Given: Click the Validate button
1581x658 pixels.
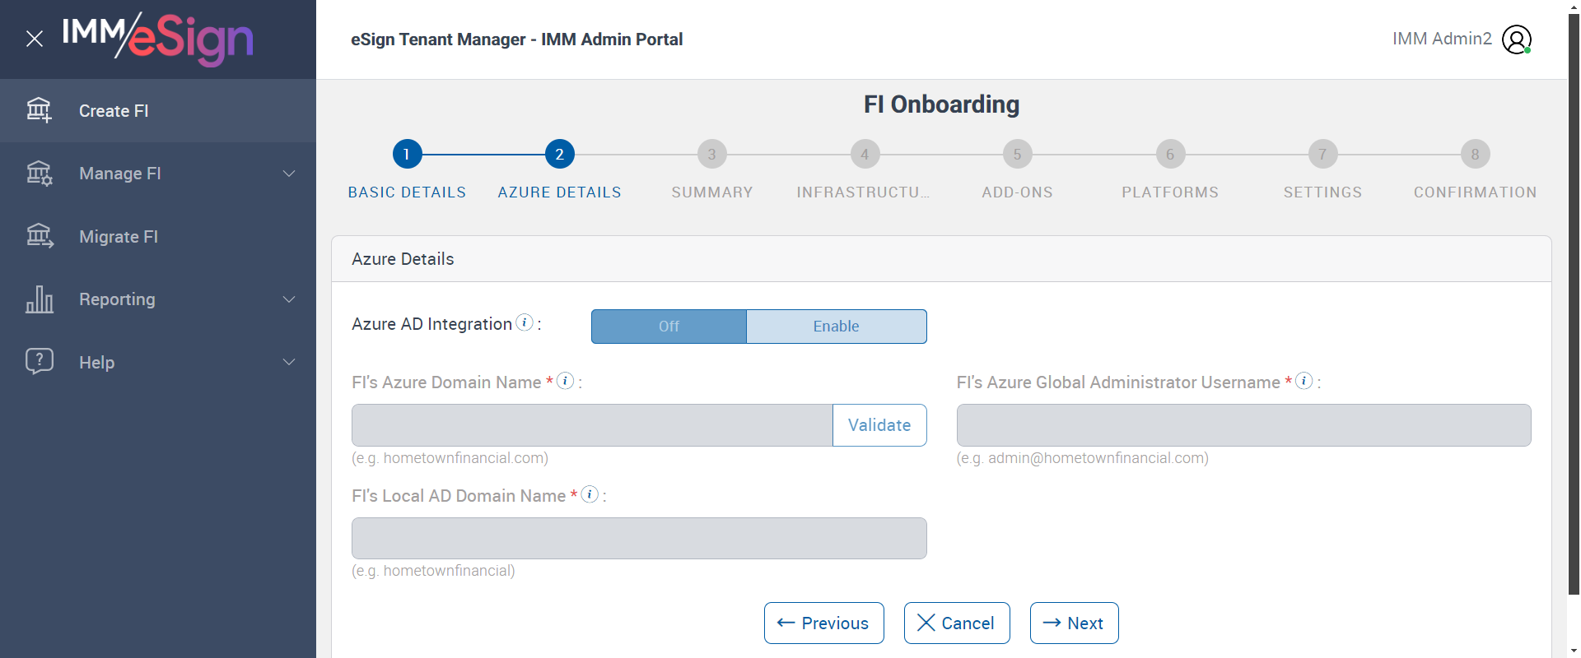Looking at the screenshot, I should (879, 425).
